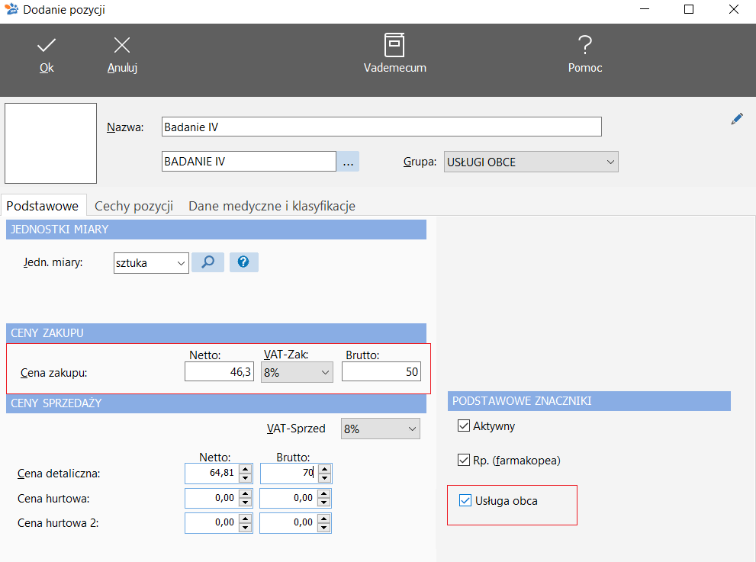Click the Cena zakupu Brutto field 50
This screenshot has width=756, height=562.
381,371
